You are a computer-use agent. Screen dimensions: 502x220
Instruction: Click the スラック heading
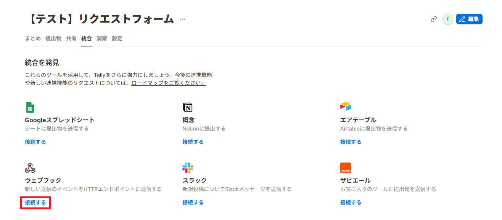tap(195, 180)
